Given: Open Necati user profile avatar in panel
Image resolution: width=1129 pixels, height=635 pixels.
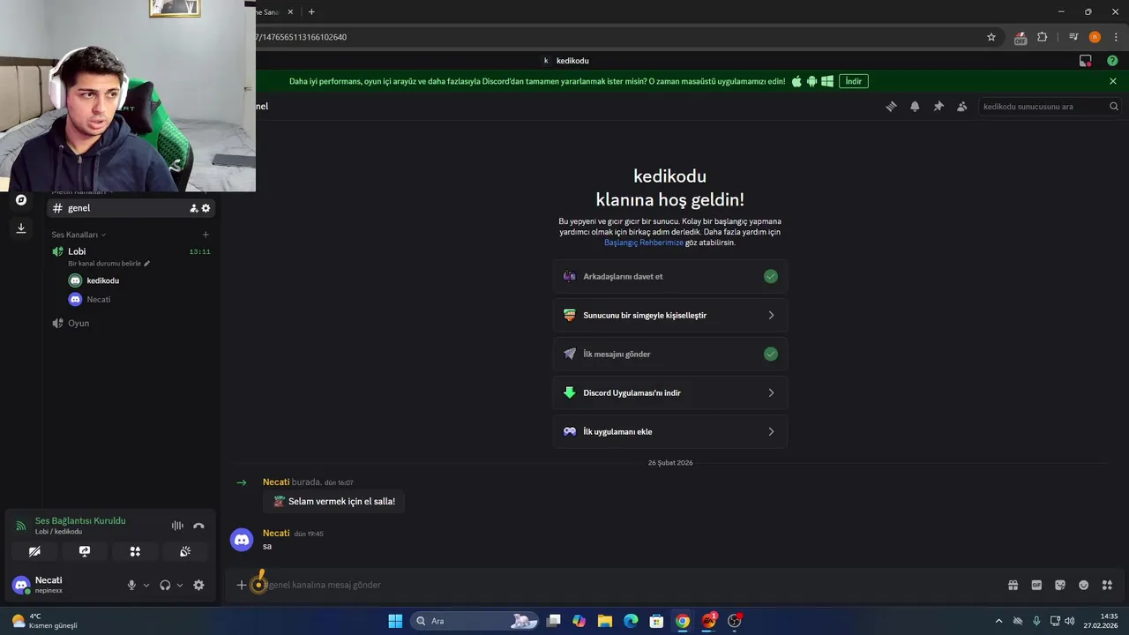Looking at the screenshot, I should pyautogui.click(x=21, y=585).
